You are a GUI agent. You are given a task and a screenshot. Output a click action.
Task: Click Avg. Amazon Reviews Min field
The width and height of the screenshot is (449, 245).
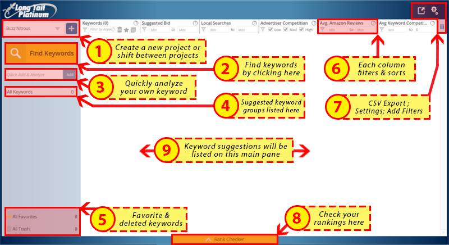click(x=338, y=30)
